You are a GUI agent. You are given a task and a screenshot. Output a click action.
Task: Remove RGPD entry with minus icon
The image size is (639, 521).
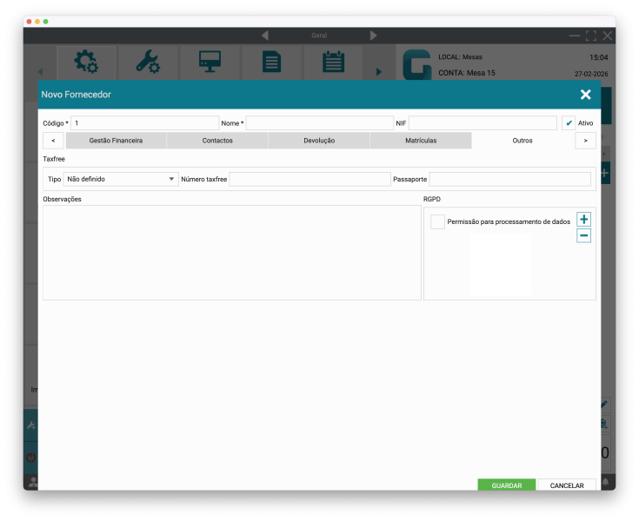pos(583,235)
